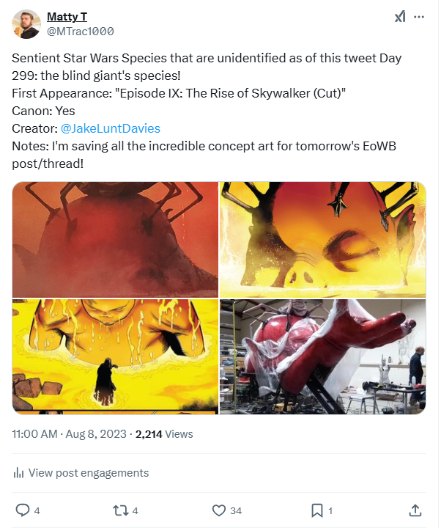Open the bottom-left comic panel image
Image resolution: width=441 pixels, height=528 pixels.
(x=115, y=356)
